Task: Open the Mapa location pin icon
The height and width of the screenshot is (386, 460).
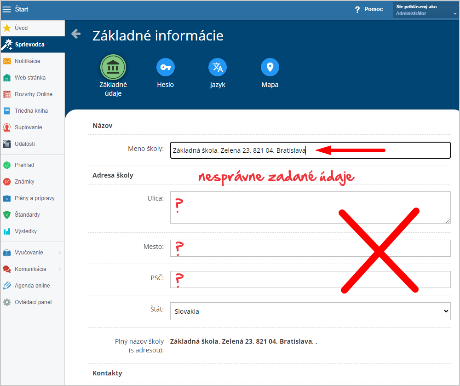Action: click(x=270, y=67)
